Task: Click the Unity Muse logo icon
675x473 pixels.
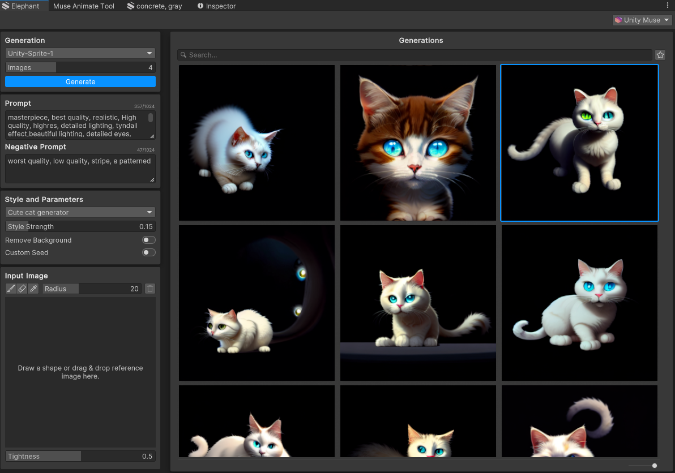Action: (618, 20)
